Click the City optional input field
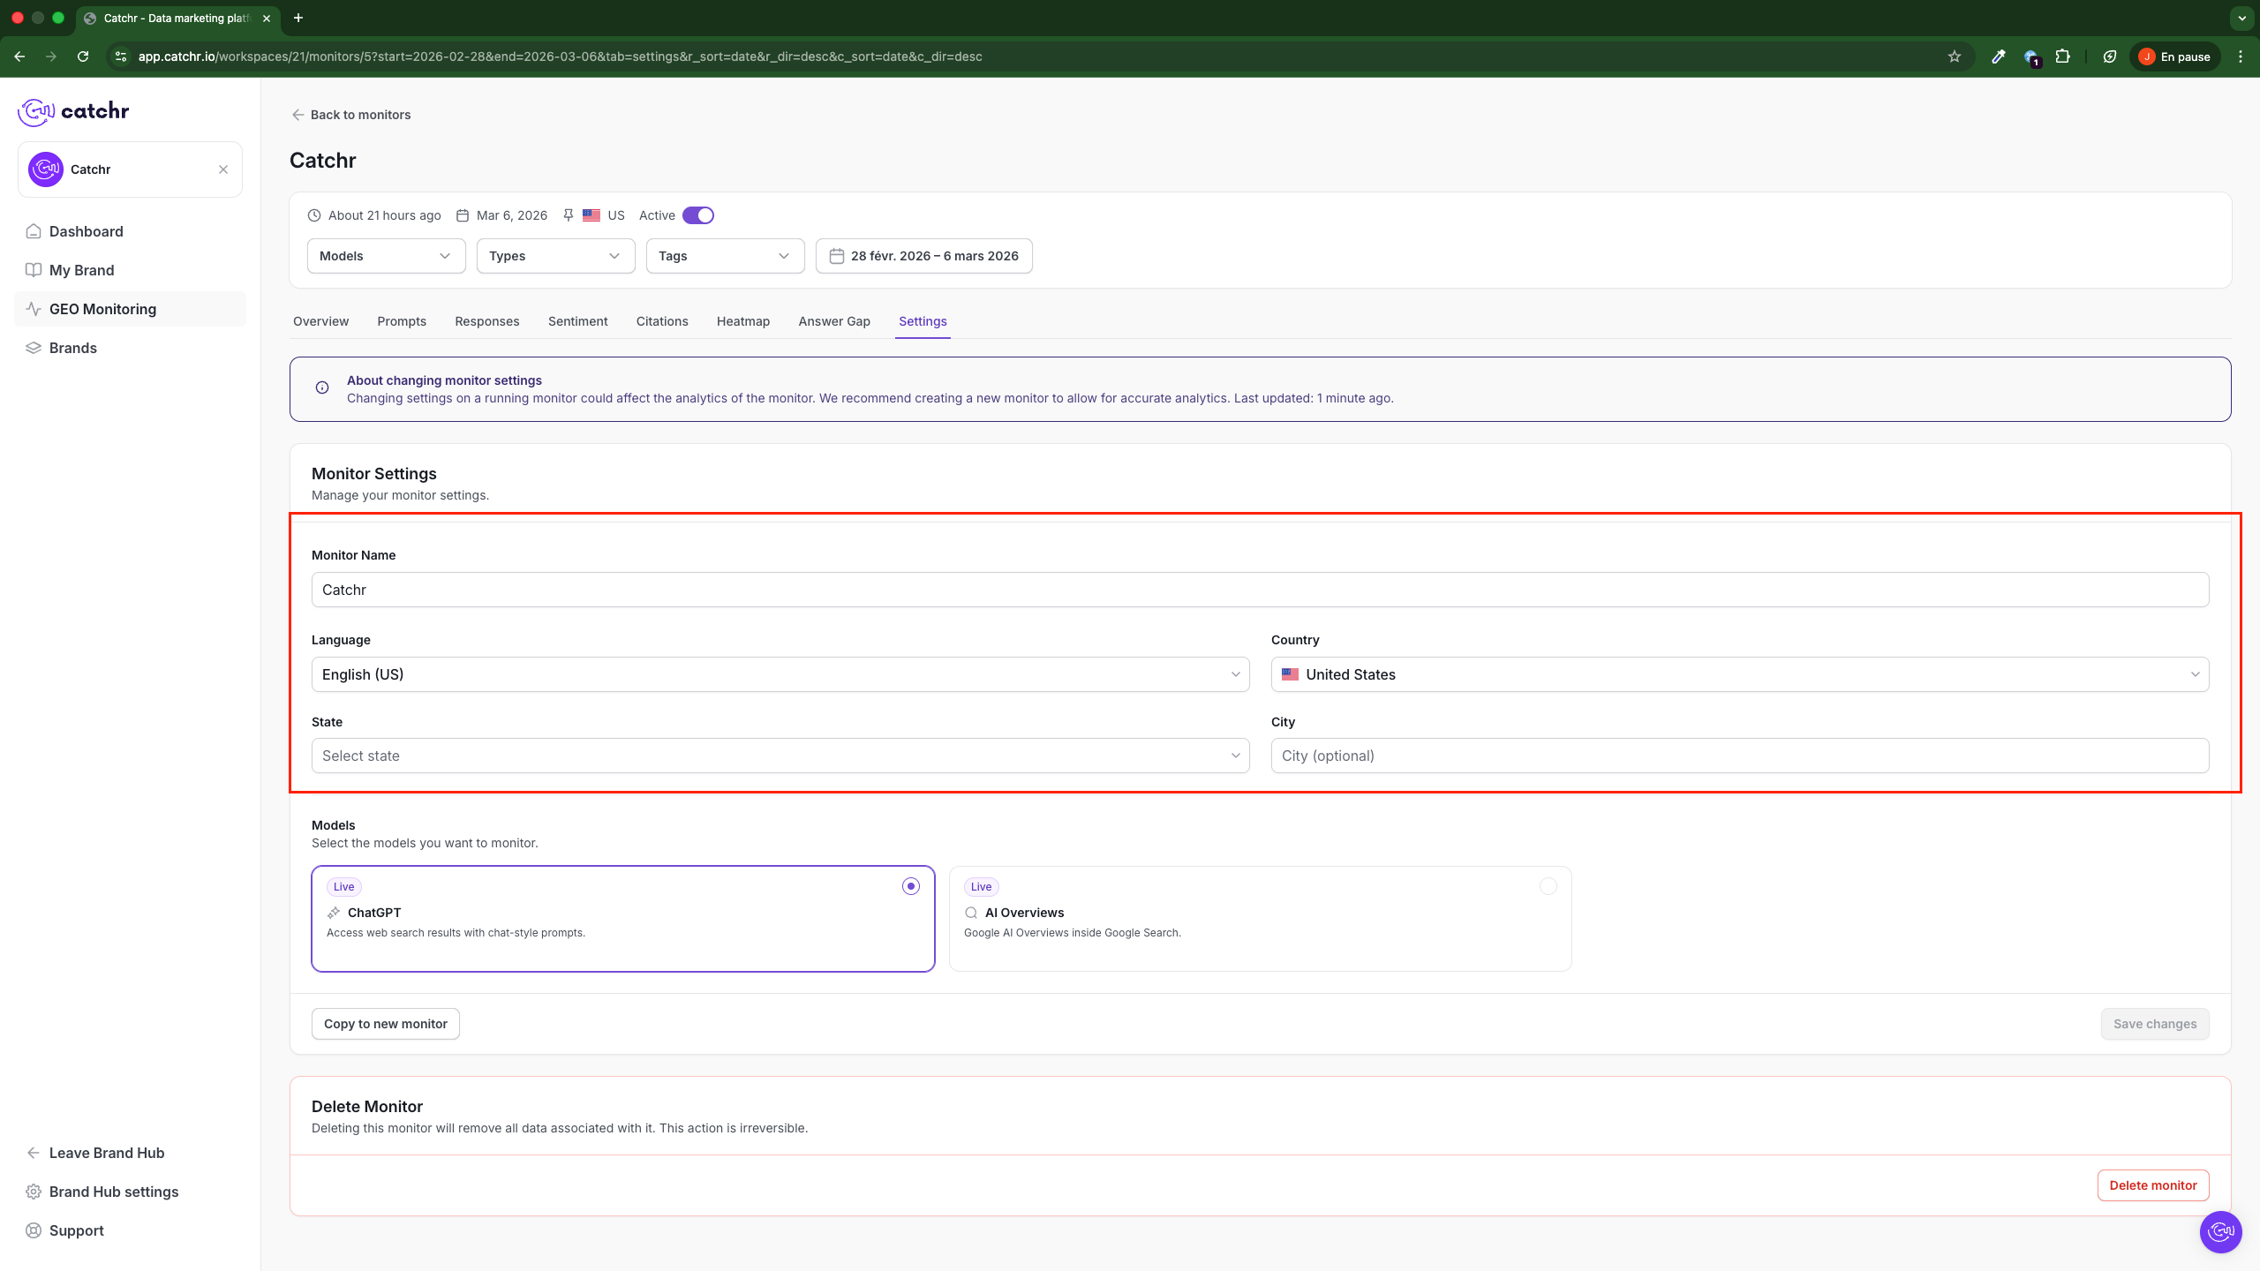This screenshot has height=1271, width=2260. [x=1739, y=756]
